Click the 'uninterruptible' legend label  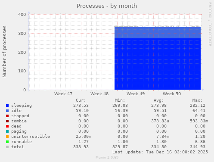click(x=31, y=137)
